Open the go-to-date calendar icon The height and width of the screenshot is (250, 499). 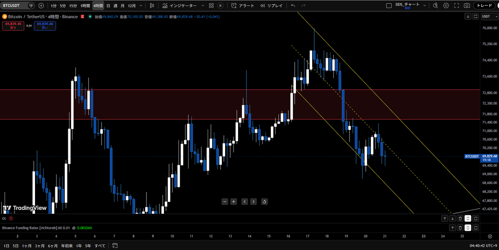coord(115,245)
